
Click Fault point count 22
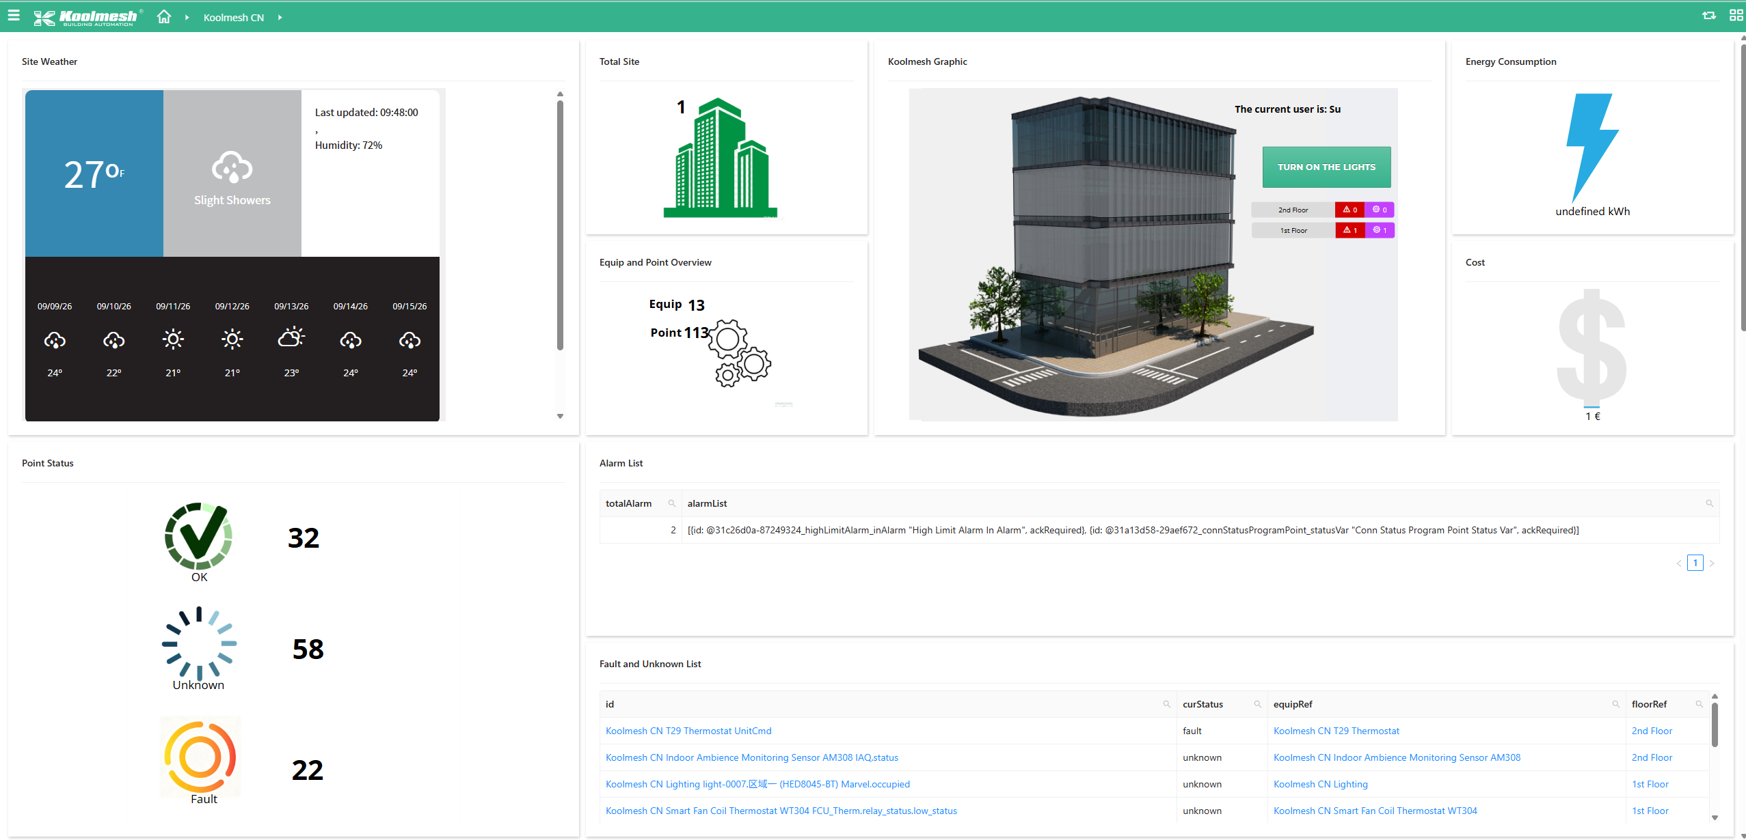click(308, 770)
